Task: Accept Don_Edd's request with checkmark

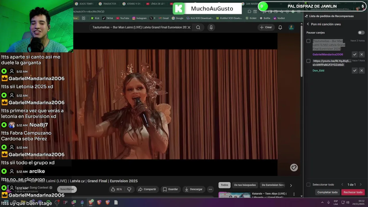Action: [355, 70]
